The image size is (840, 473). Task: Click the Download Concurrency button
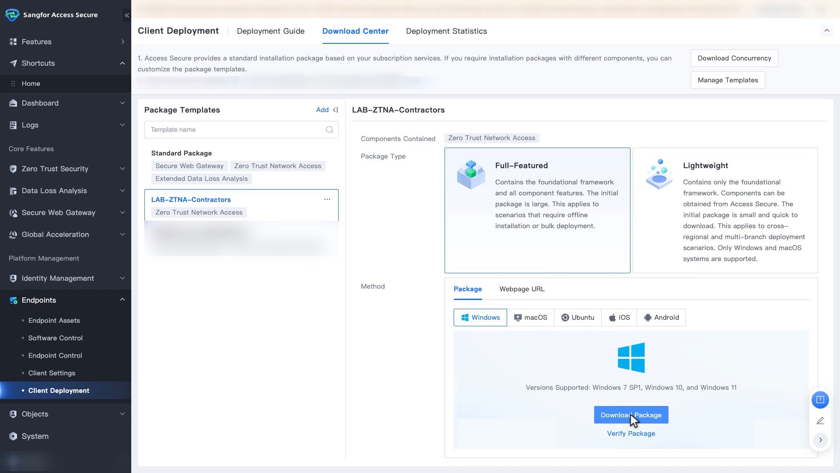tap(734, 58)
